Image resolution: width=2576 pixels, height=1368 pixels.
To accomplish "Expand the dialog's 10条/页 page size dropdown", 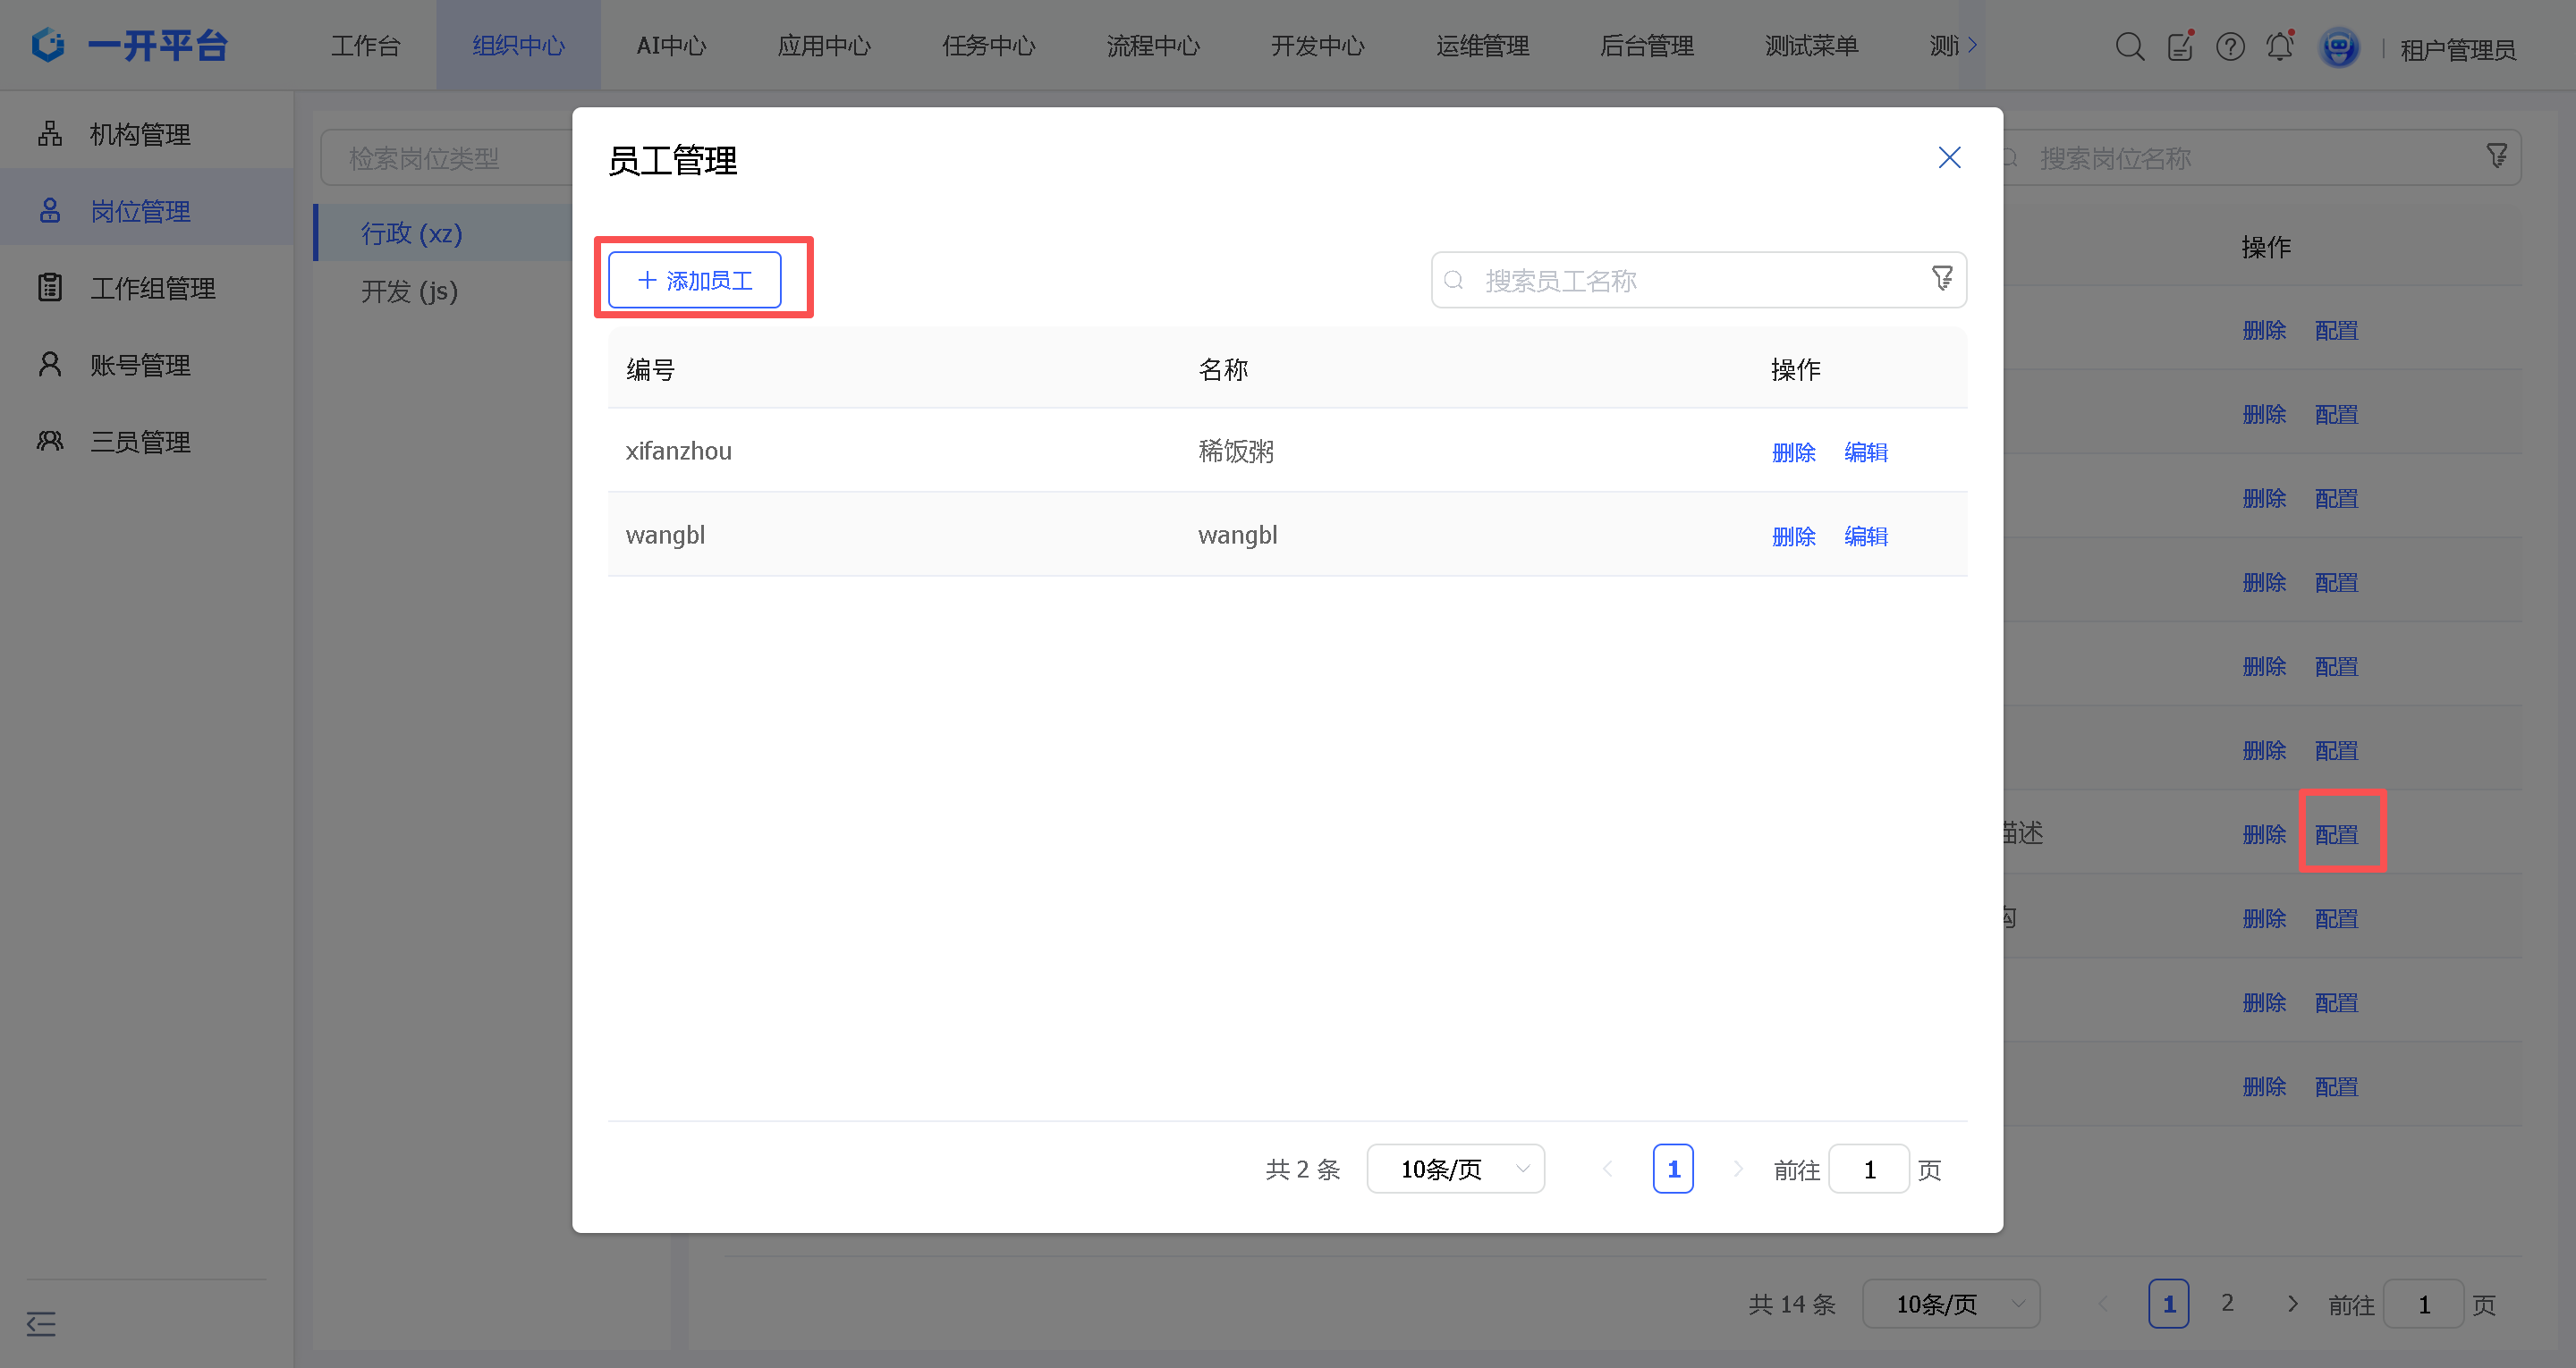I will (1455, 1169).
